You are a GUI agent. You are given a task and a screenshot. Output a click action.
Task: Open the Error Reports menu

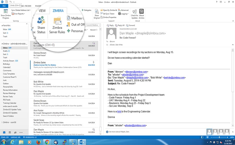point(18,14)
